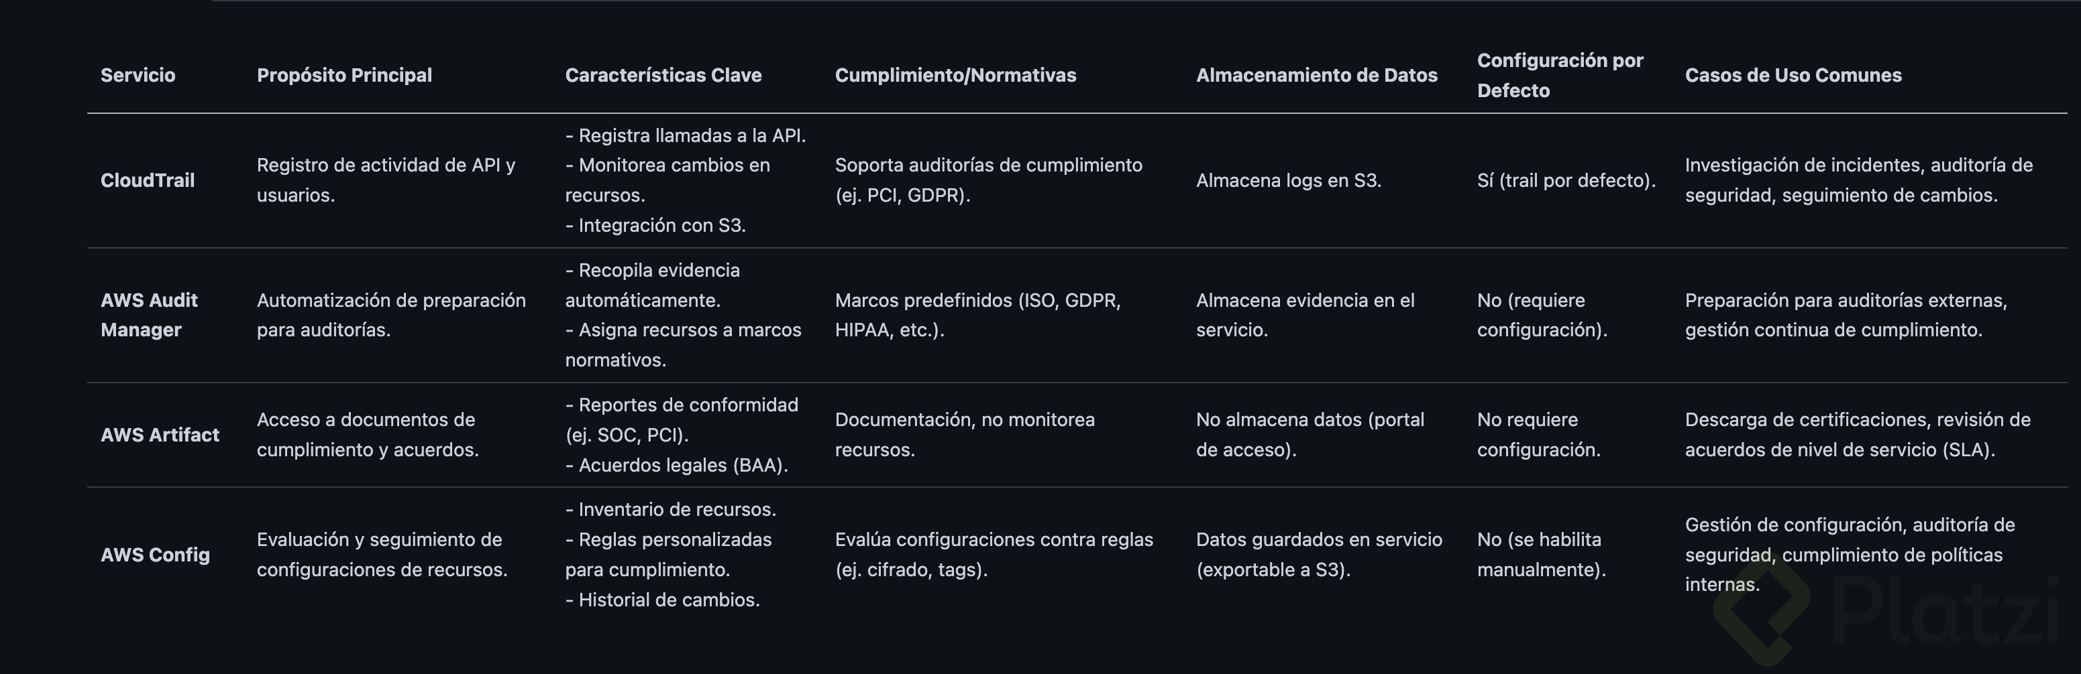Image resolution: width=2081 pixels, height=674 pixels.
Task: Click the "Documentación, no monitorea recursos." cell
Action: [x=964, y=435]
